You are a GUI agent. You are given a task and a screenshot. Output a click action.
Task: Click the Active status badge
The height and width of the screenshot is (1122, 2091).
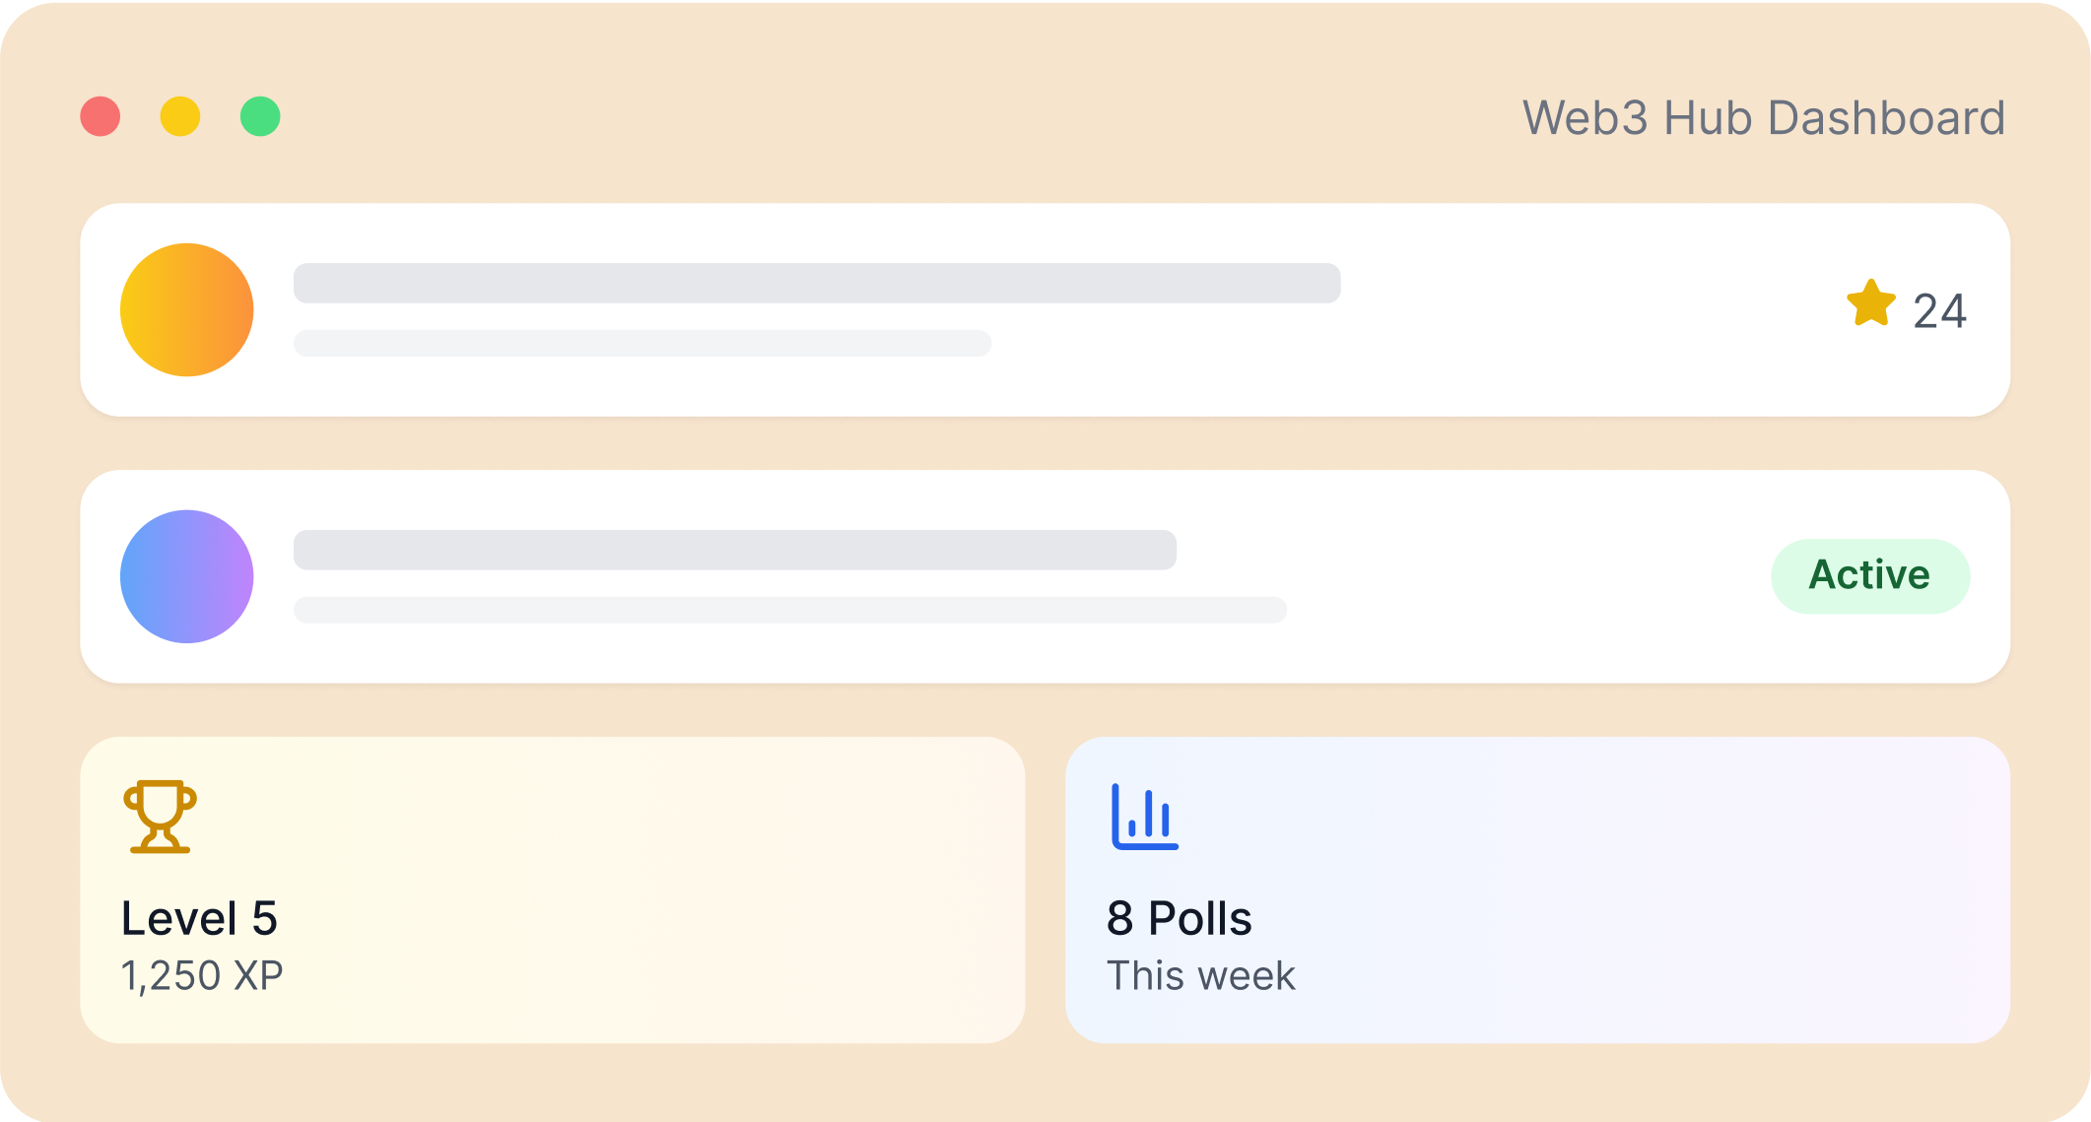click(x=1870, y=576)
